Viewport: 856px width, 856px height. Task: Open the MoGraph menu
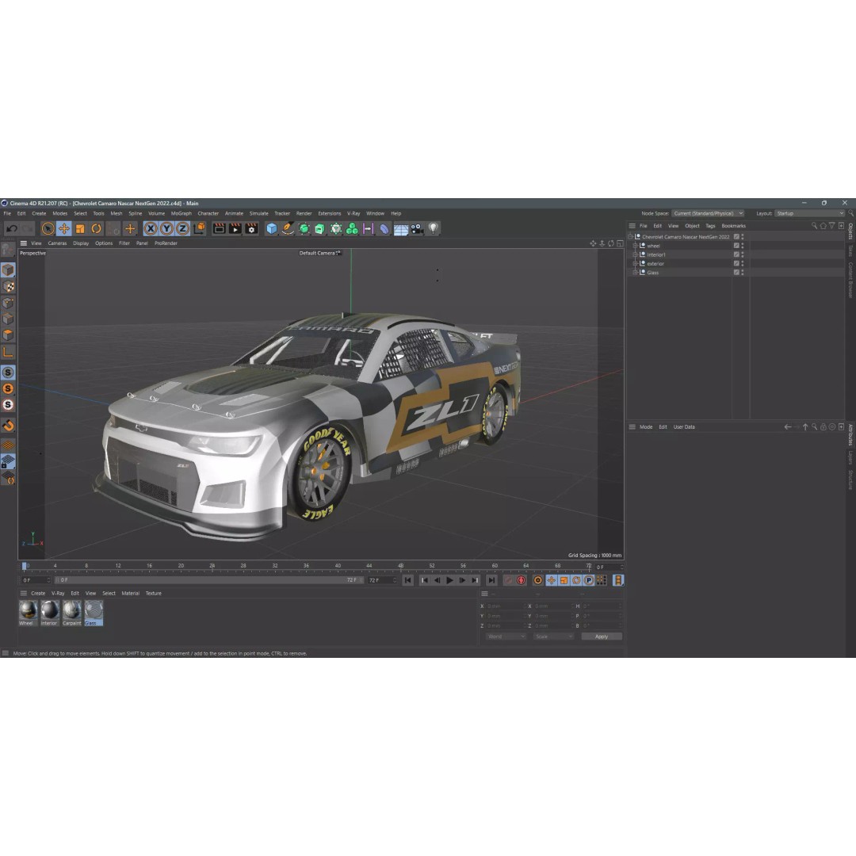point(182,213)
